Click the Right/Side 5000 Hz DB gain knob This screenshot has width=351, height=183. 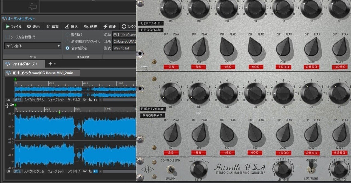pyautogui.click(x=312, y=93)
